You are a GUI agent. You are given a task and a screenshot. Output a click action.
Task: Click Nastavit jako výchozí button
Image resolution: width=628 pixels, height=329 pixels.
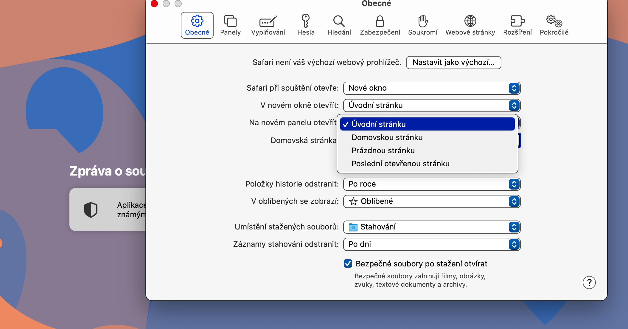[x=453, y=63]
